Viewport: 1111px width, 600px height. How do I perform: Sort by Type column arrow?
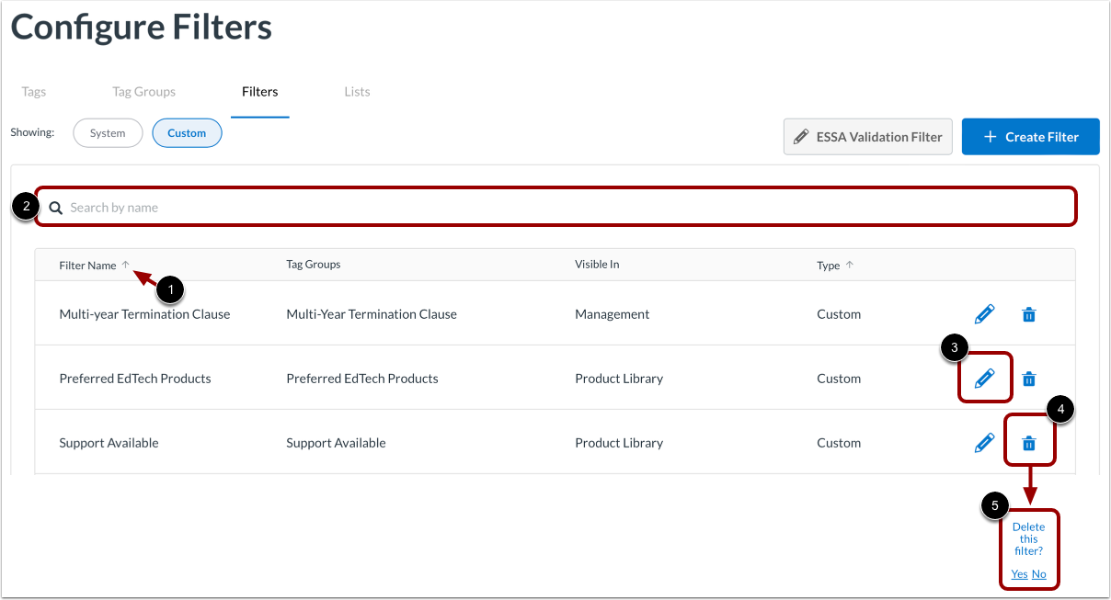850,265
